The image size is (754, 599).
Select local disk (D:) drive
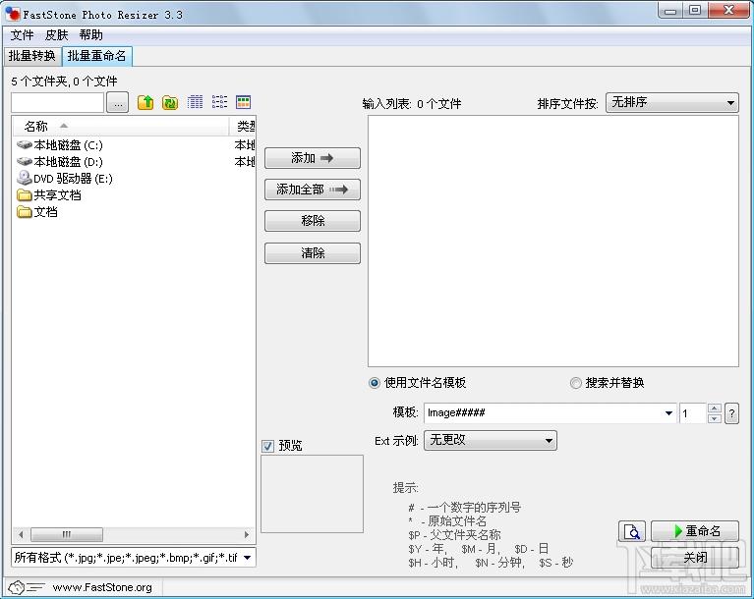60,162
